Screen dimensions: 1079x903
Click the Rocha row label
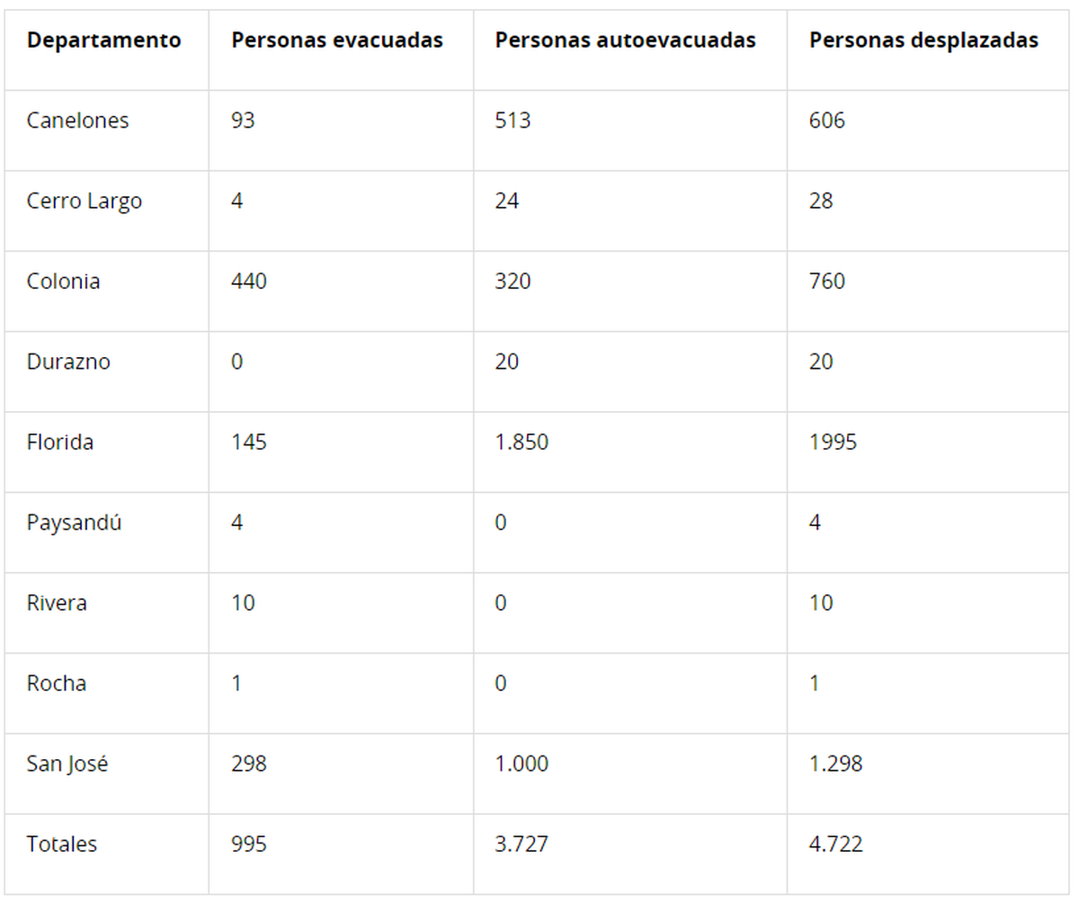coord(57,684)
